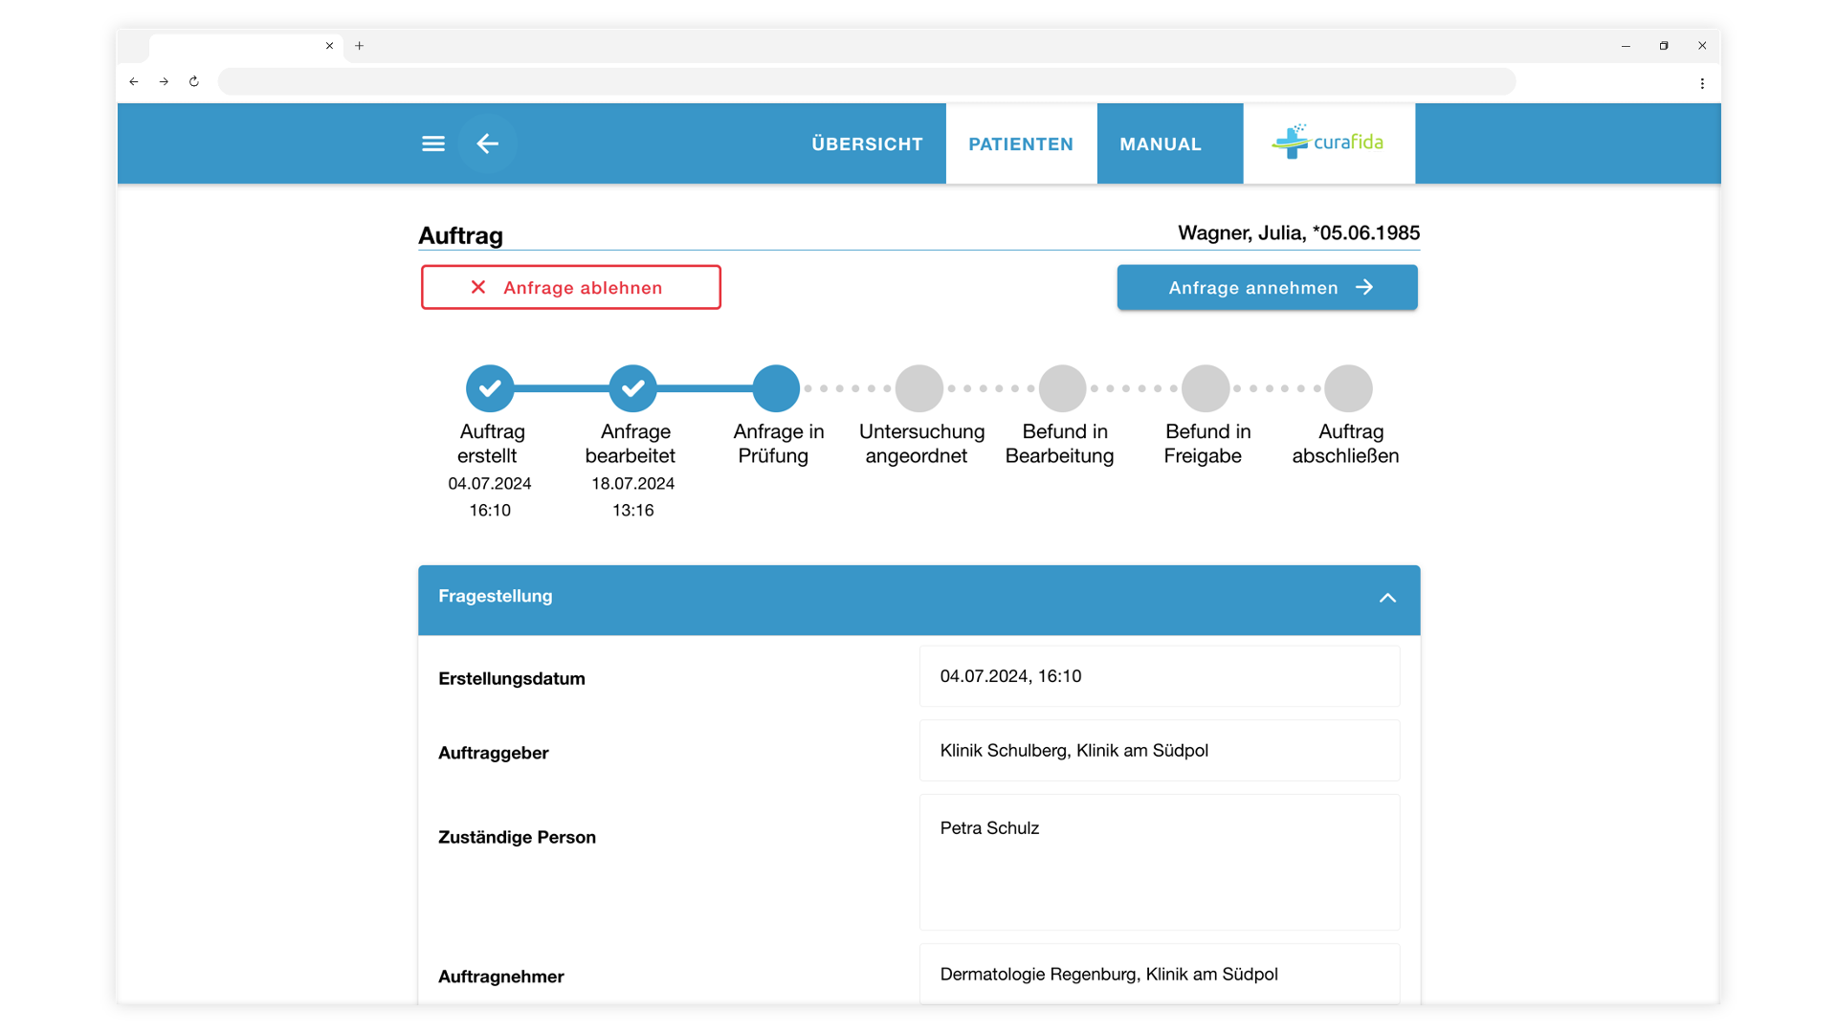Image resolution: width=1837 pixels, height=1033 pixels.
Task: Open a new browser tab
Action: [360, 46]
